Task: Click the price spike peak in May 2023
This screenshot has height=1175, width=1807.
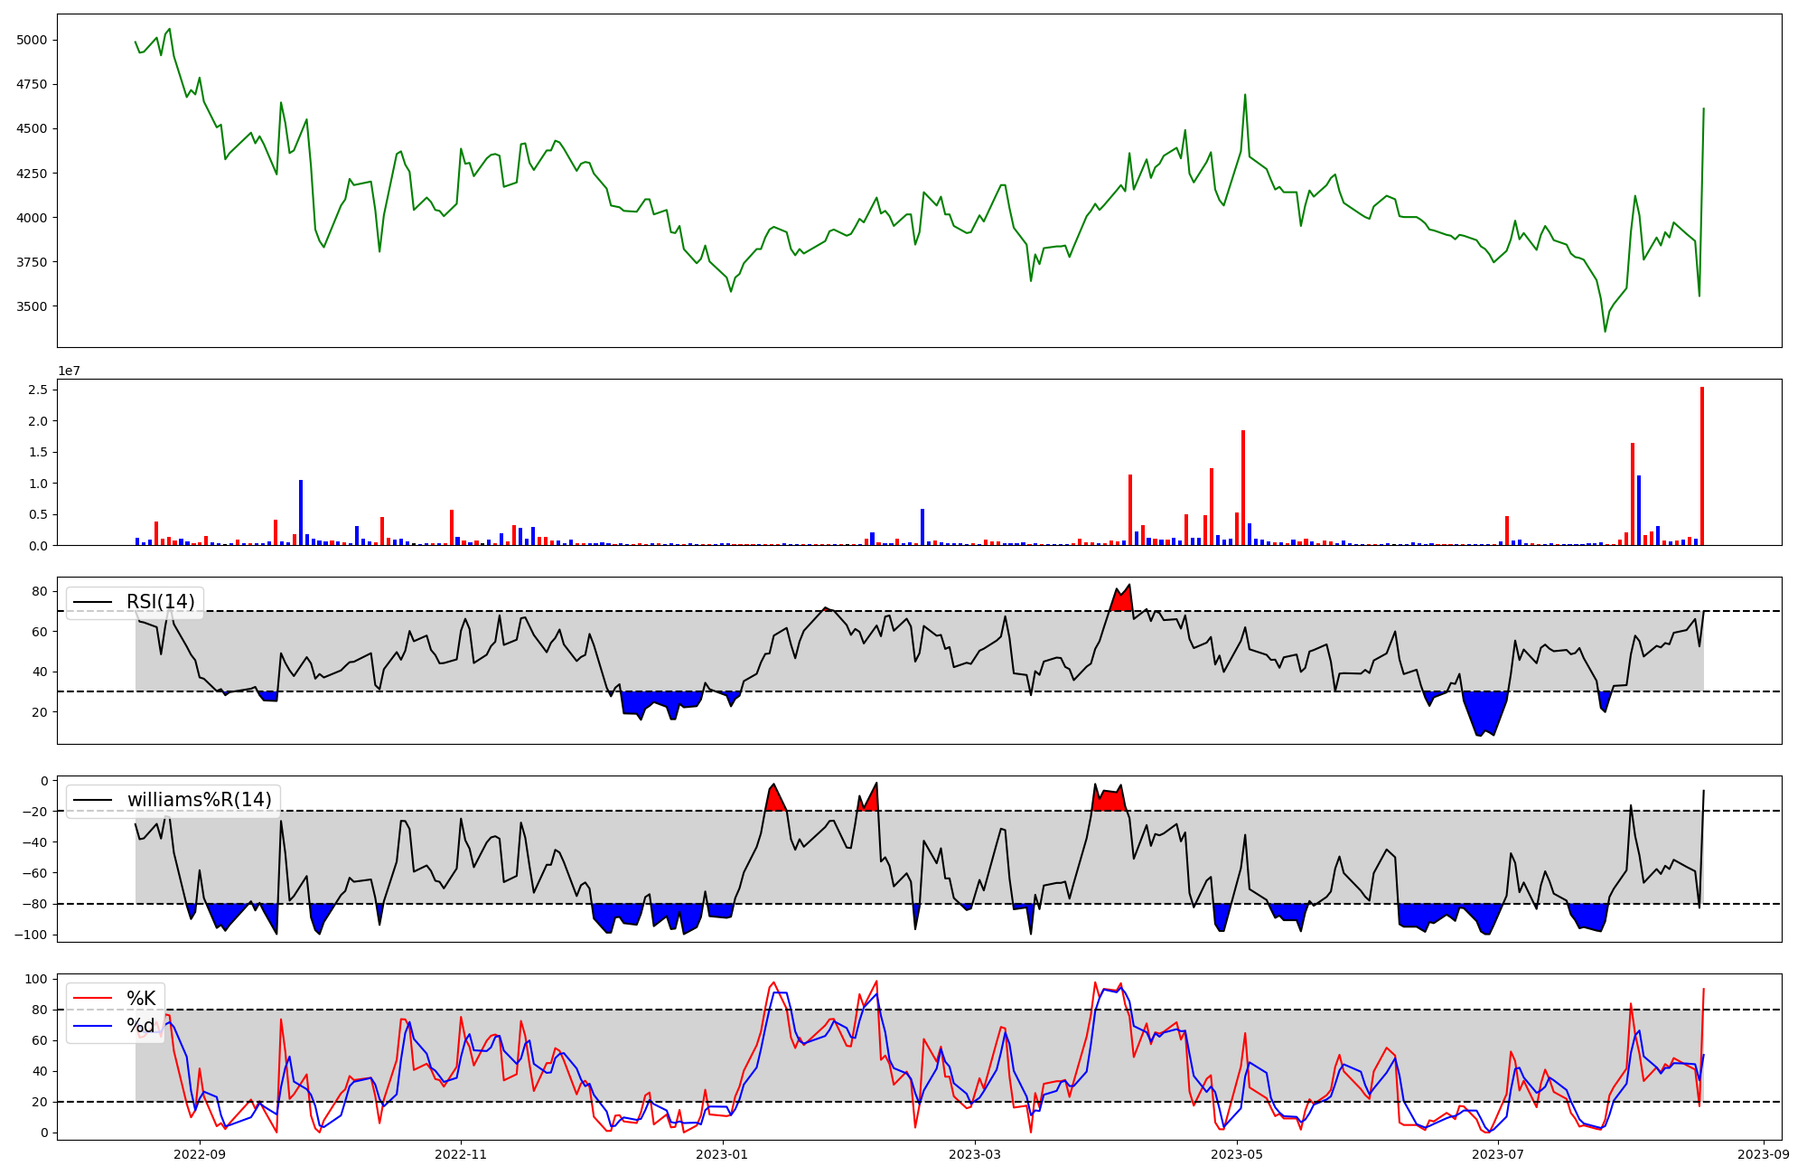Action: tap(1245, 95)
